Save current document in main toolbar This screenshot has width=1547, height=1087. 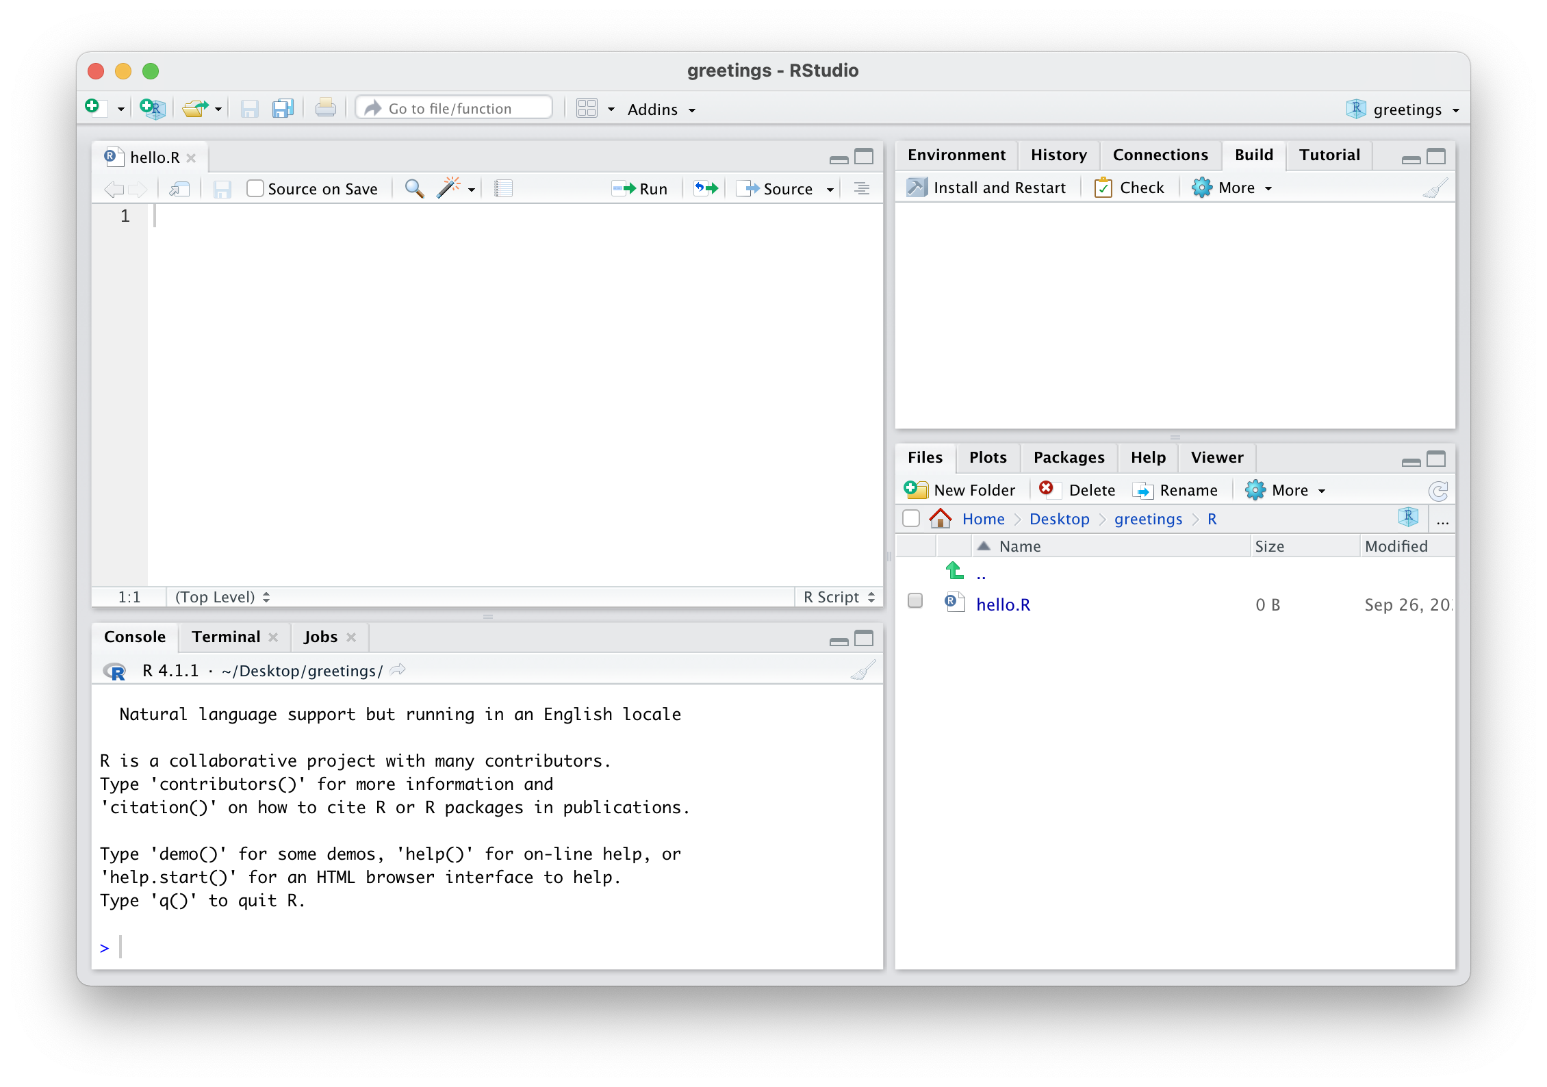tap(249, 108)
